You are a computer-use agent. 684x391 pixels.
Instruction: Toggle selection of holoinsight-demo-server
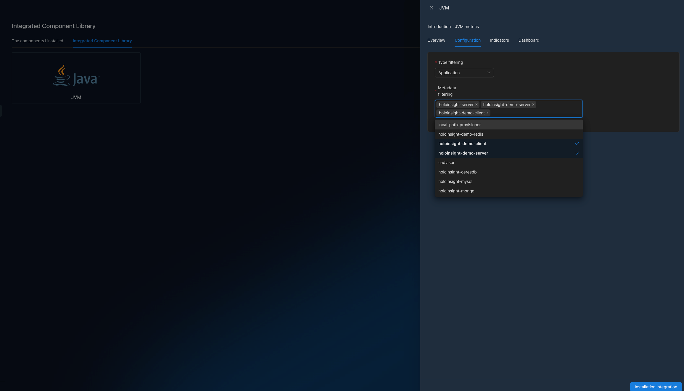tap(463, 153)
